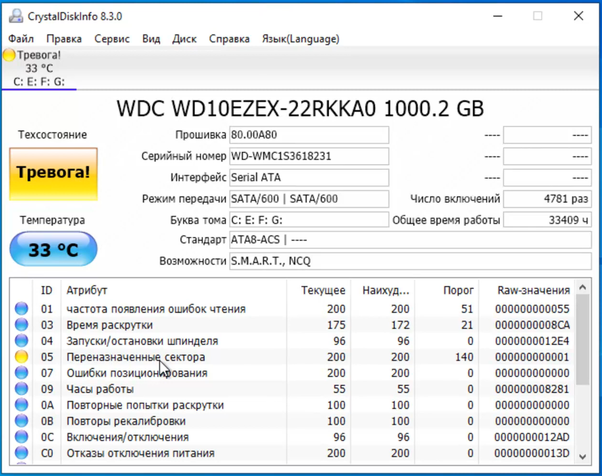Click the status dot for Ошибки позиционирования
This screenshot has height=476, width=602.
click(21, 373)
